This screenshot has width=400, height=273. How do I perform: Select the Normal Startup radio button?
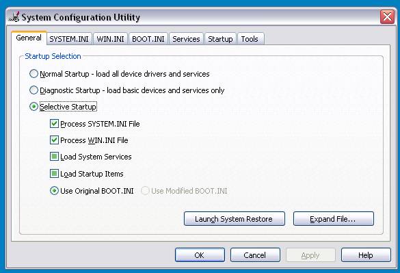click(x=34, y=74)
